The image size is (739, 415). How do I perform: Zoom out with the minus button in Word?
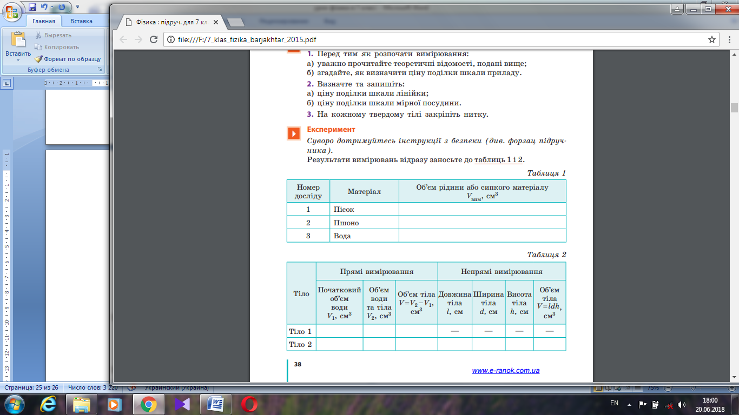668,388
